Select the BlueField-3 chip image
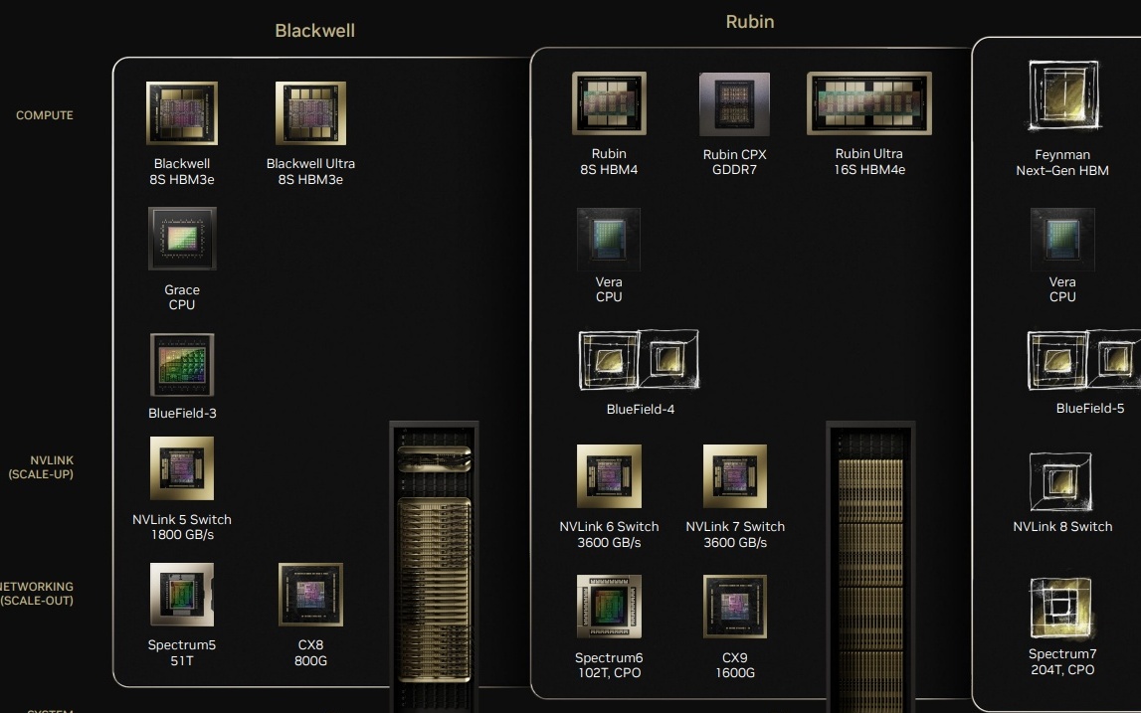1141x713 pixels. [182, 365]
